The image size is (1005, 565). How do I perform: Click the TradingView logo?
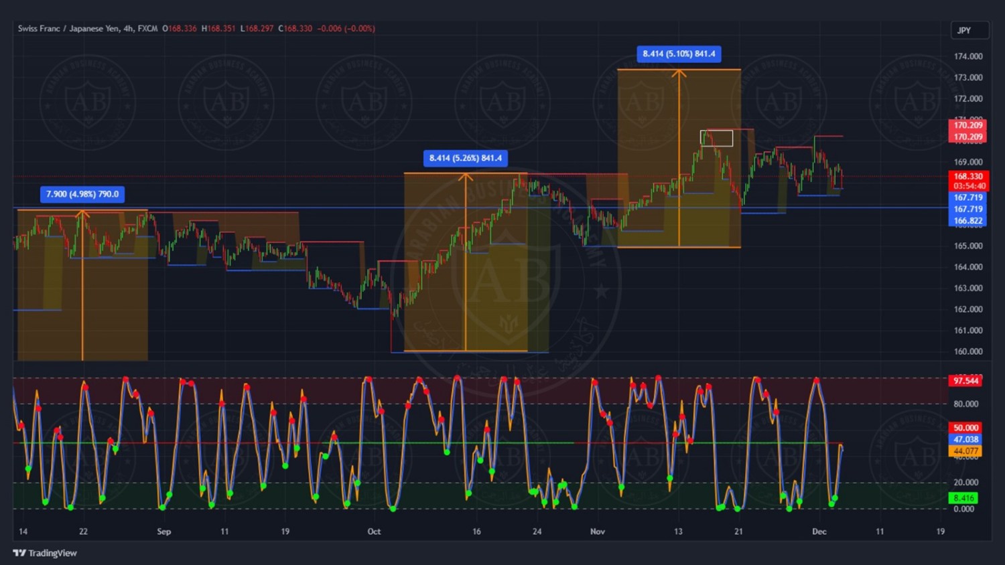pos(45,553)
